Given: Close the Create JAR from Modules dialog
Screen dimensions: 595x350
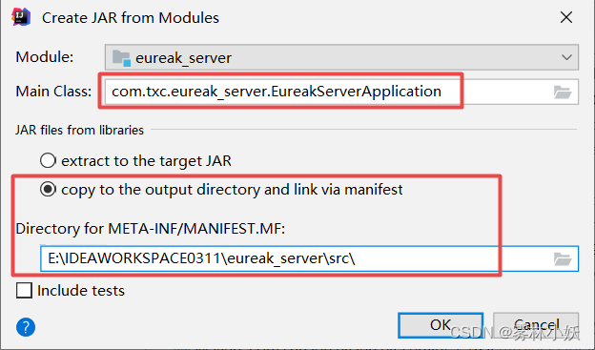Looking at the screenshot, I should [x=566, y=17].
